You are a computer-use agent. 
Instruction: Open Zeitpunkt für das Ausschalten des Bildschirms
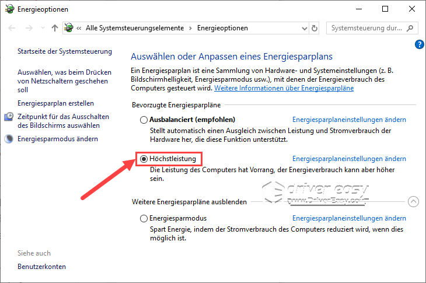[x=63, y=121]
